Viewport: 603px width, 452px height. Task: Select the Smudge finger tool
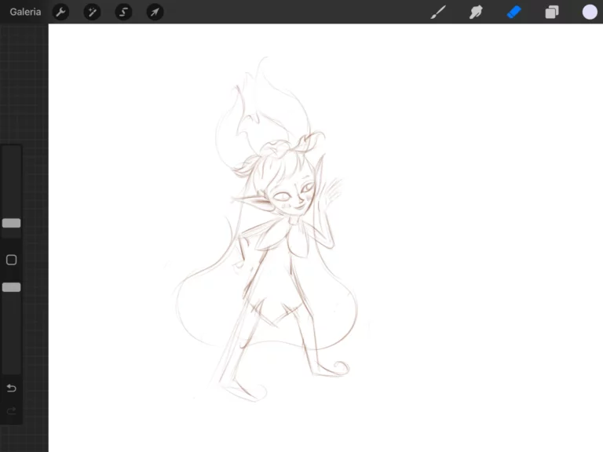pyautogui.click(x=476, y=12)
